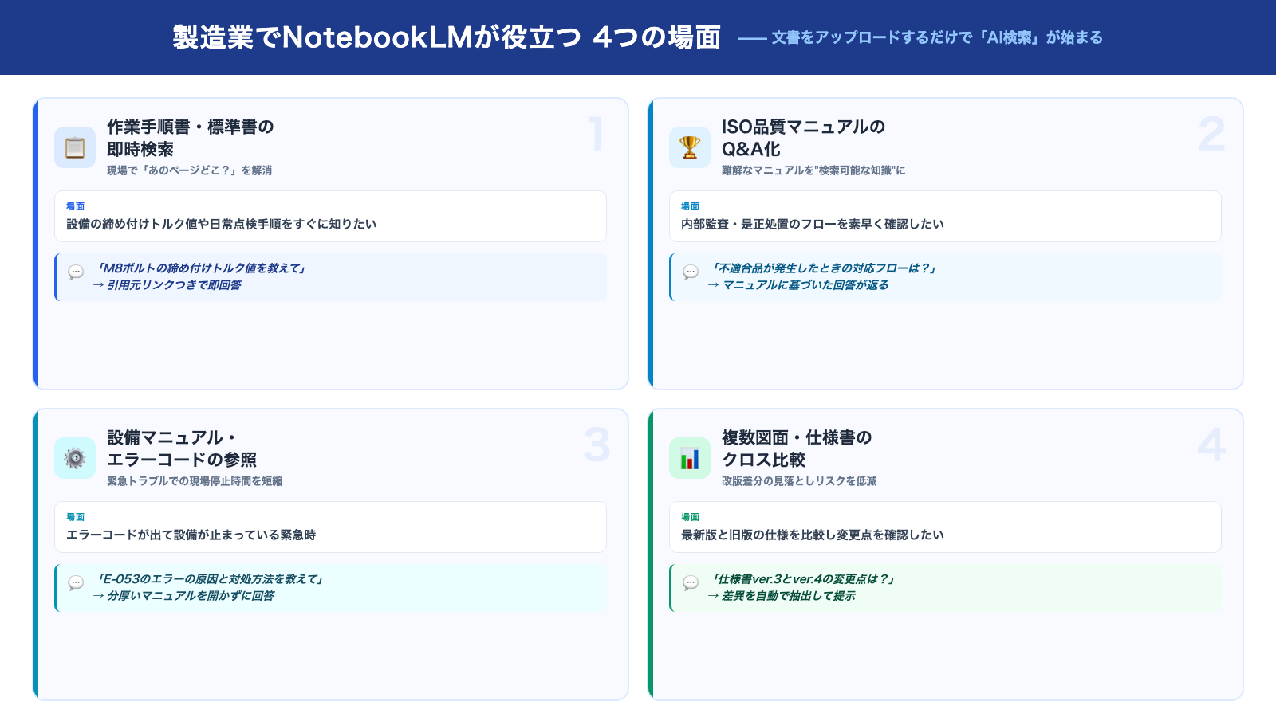Click the trophy icon beside ISO品質マニュアル

690,147
